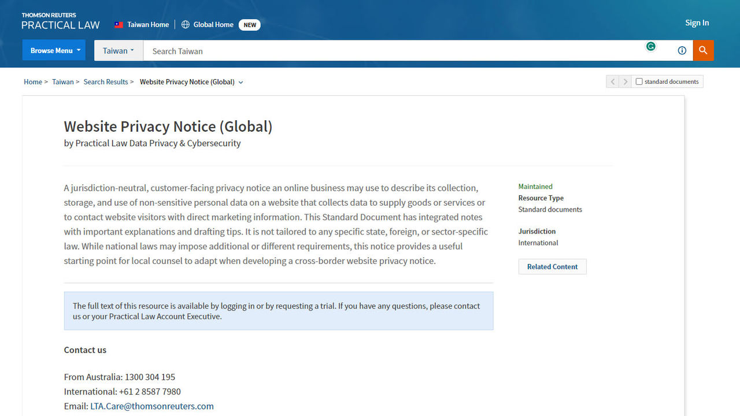740x416 pixels.
Task: Click the Global Home globe icon
Action: pos(186,25)
